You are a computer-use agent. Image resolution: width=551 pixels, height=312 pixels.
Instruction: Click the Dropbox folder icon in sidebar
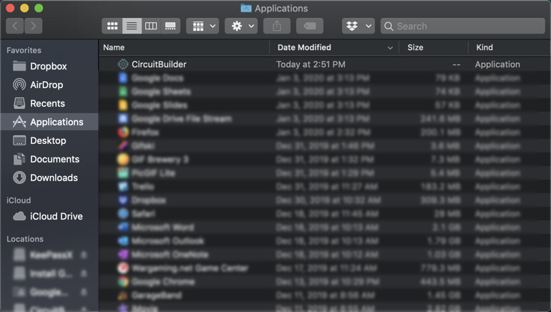click(x=19, y=66)
